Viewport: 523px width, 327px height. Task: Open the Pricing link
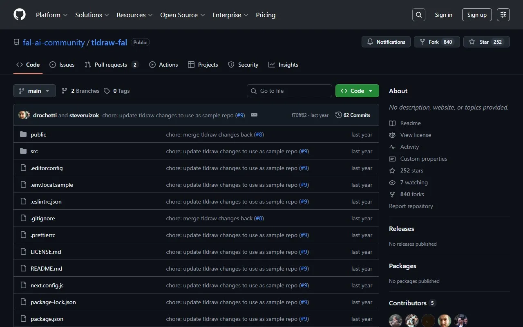[266, 15]
